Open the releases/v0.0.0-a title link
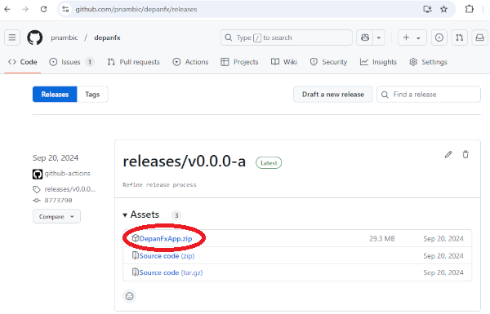The width and height of the screenshot is (490, 314). [x=185, y=161]
